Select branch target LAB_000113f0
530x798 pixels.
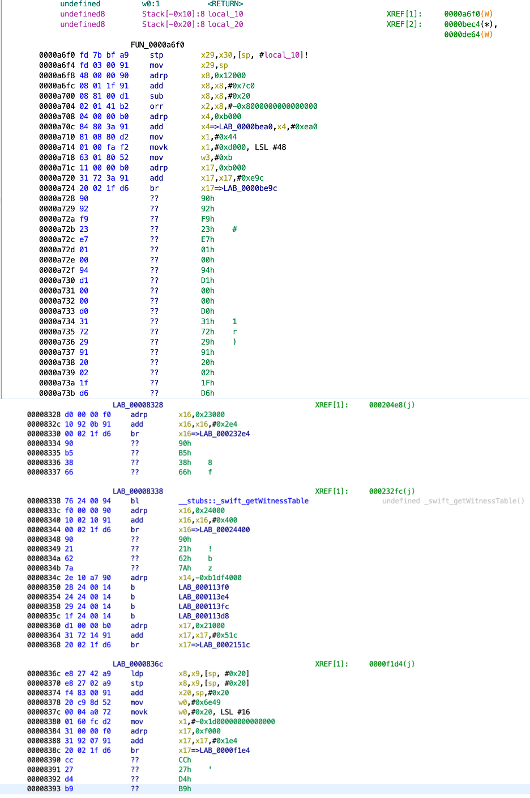tap(204, 587)
